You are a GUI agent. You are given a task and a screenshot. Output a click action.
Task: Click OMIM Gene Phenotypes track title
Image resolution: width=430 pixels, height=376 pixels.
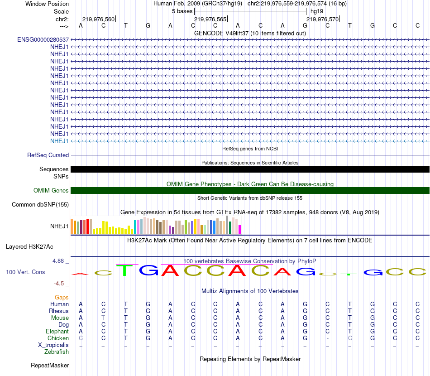pos(250,184)
